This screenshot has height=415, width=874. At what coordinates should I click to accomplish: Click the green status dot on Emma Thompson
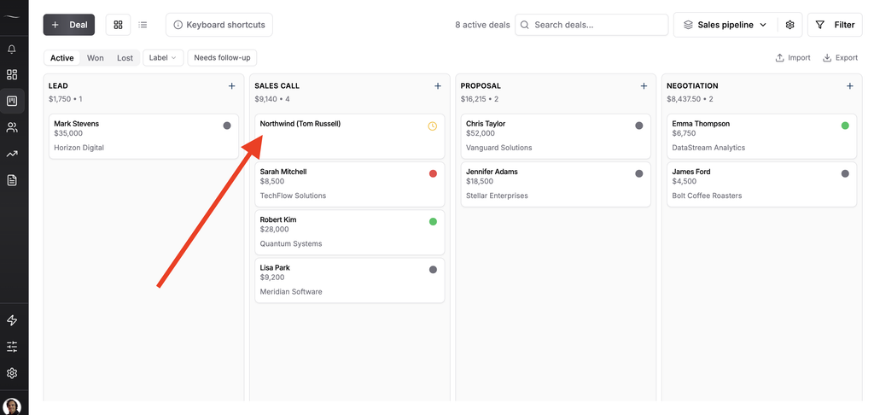pyautogui.click(x=845, y=126)
